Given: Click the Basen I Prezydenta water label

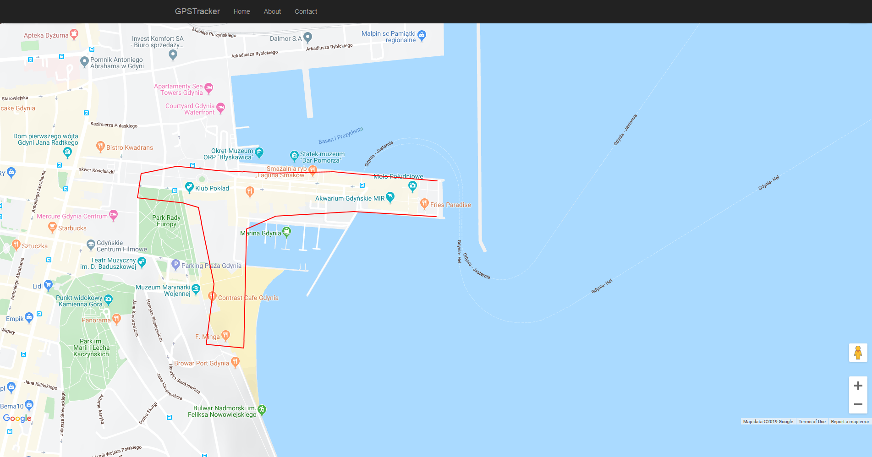Looking at the screenshot, I should tap(341, 136).
